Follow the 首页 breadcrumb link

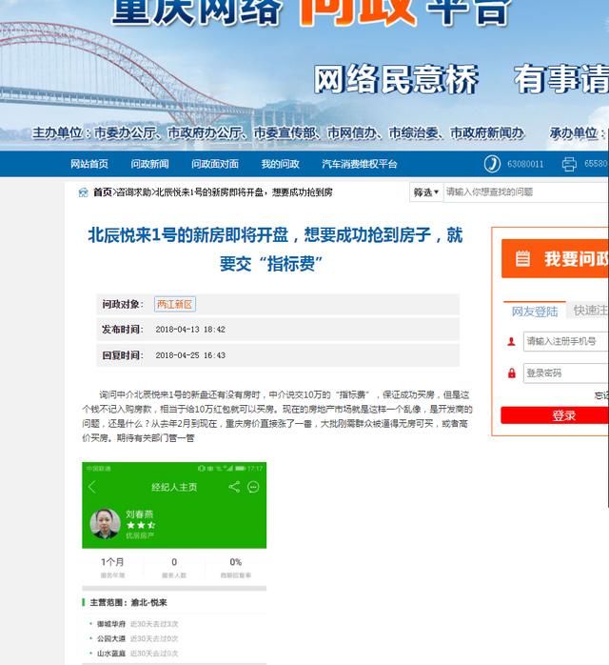(103, 192)
